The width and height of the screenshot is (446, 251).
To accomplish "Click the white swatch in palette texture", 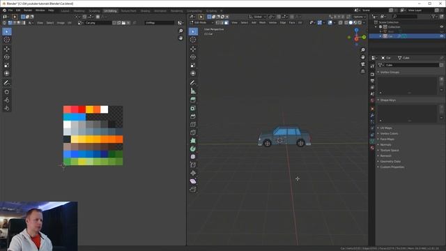I will [x=104, y=109].
